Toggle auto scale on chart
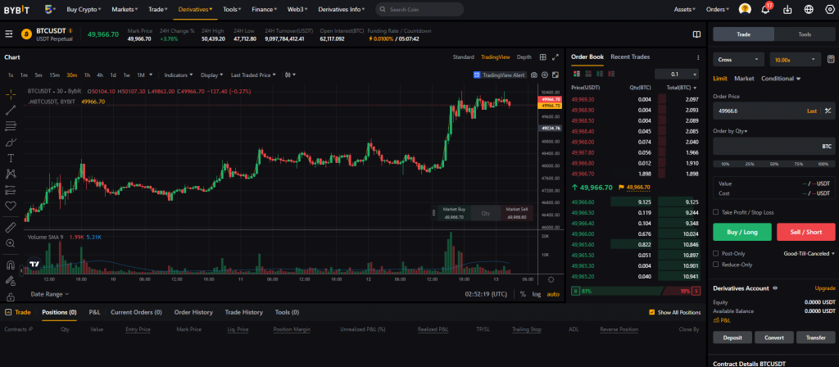 553,294
